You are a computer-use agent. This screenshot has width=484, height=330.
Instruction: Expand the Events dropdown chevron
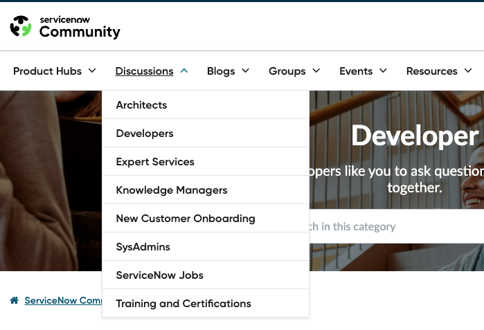tap(383, 71)
